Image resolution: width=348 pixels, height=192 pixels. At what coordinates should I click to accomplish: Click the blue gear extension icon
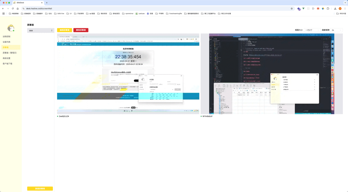tap(299, 9)
